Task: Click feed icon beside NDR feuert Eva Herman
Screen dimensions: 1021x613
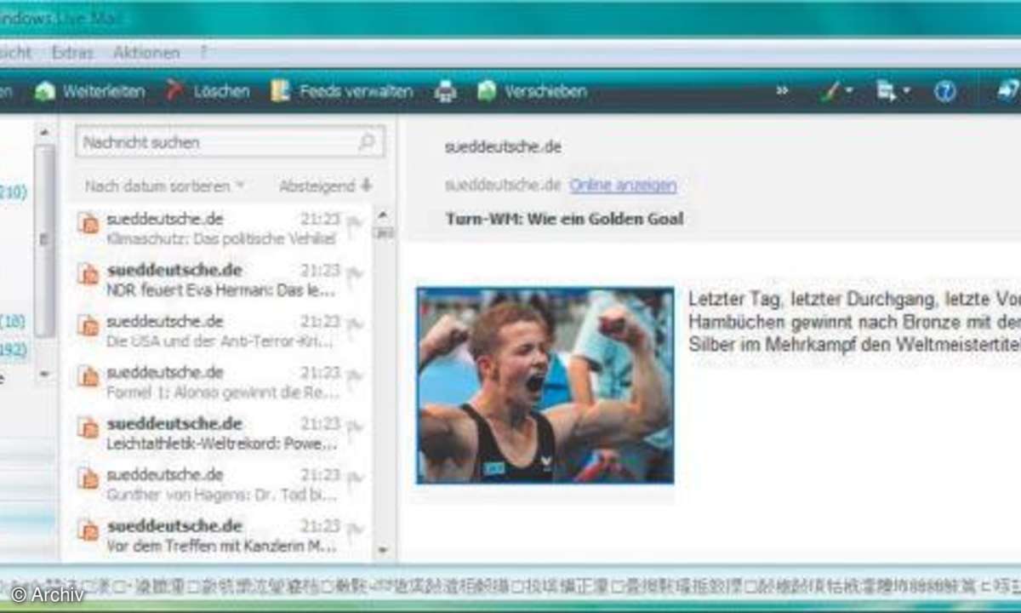Action: click(x=88, y=274)
